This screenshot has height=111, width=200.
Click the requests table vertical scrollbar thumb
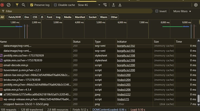[199, 99]
